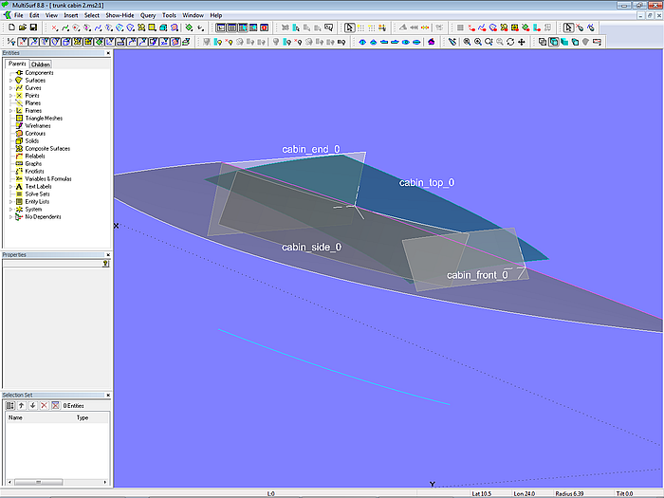
Task: Select Composite Surfaces in entity tree
Action: [x=46, y=149]
